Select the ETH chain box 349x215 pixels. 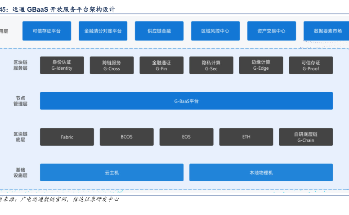tap(246, 137)
